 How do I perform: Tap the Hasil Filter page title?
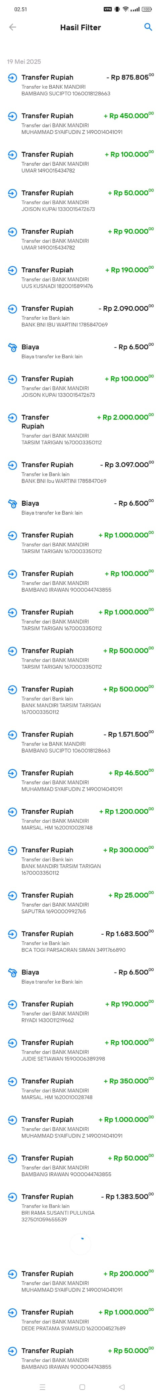tap(80, 27)
